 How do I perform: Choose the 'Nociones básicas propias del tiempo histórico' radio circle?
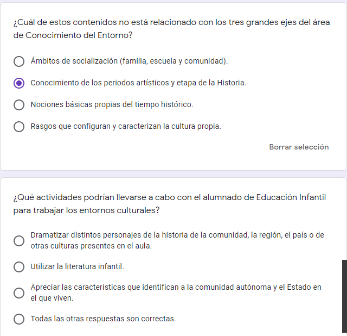click(x=19, y=105)
